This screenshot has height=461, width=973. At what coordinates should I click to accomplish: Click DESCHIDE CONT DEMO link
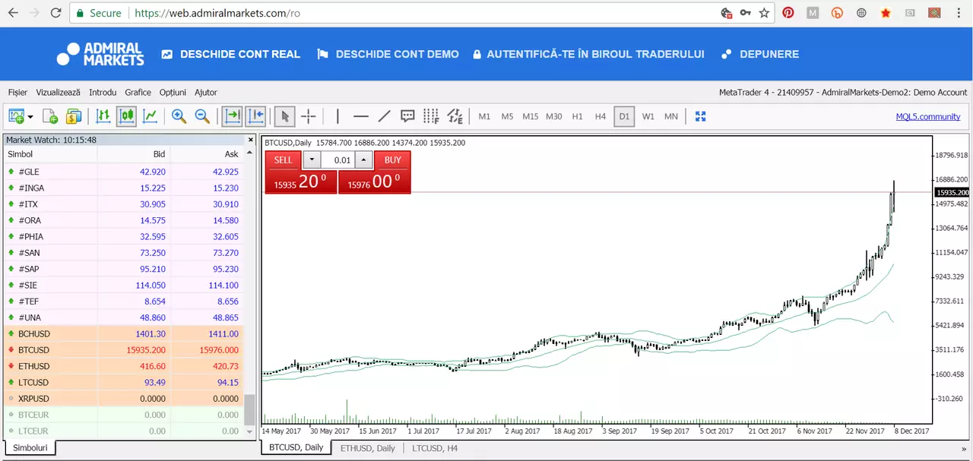[x=388, y=55]
